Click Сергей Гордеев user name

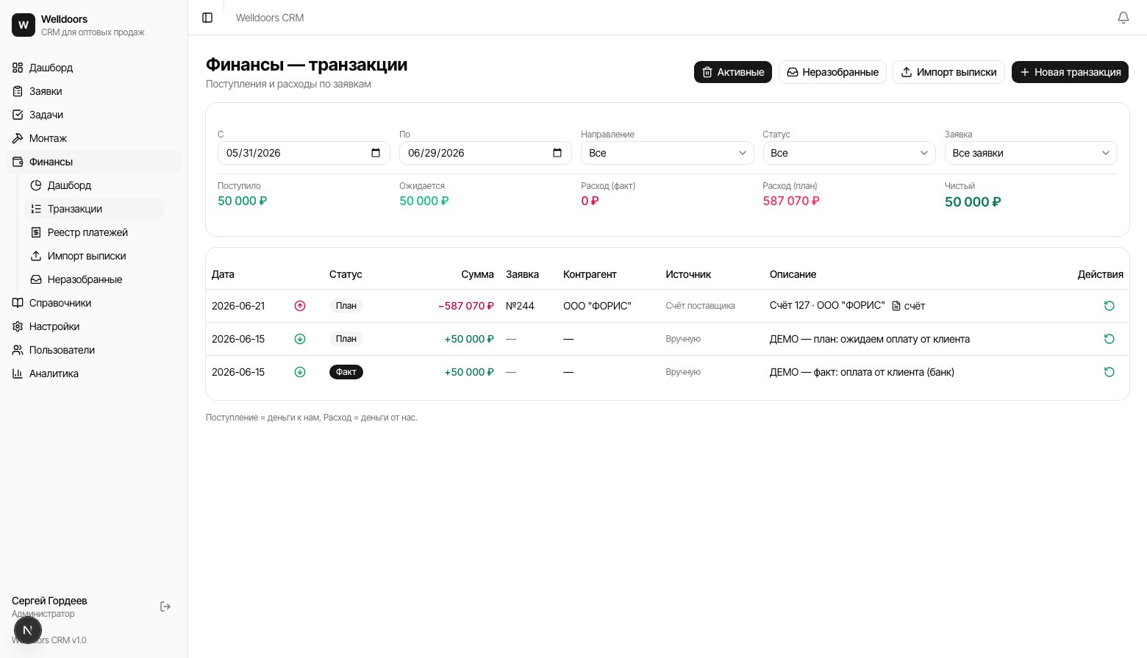(49, 601)
